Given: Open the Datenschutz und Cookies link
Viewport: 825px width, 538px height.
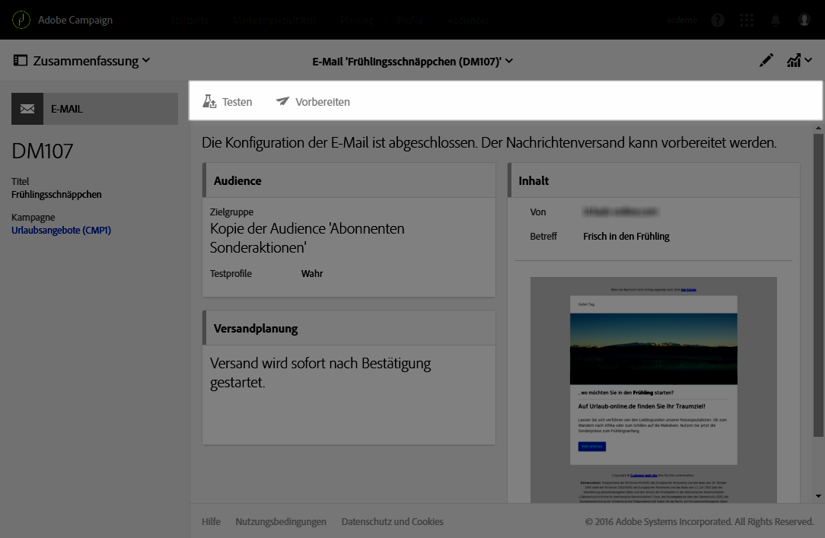Looking at the screenshot, I should (x=393, y=522).
